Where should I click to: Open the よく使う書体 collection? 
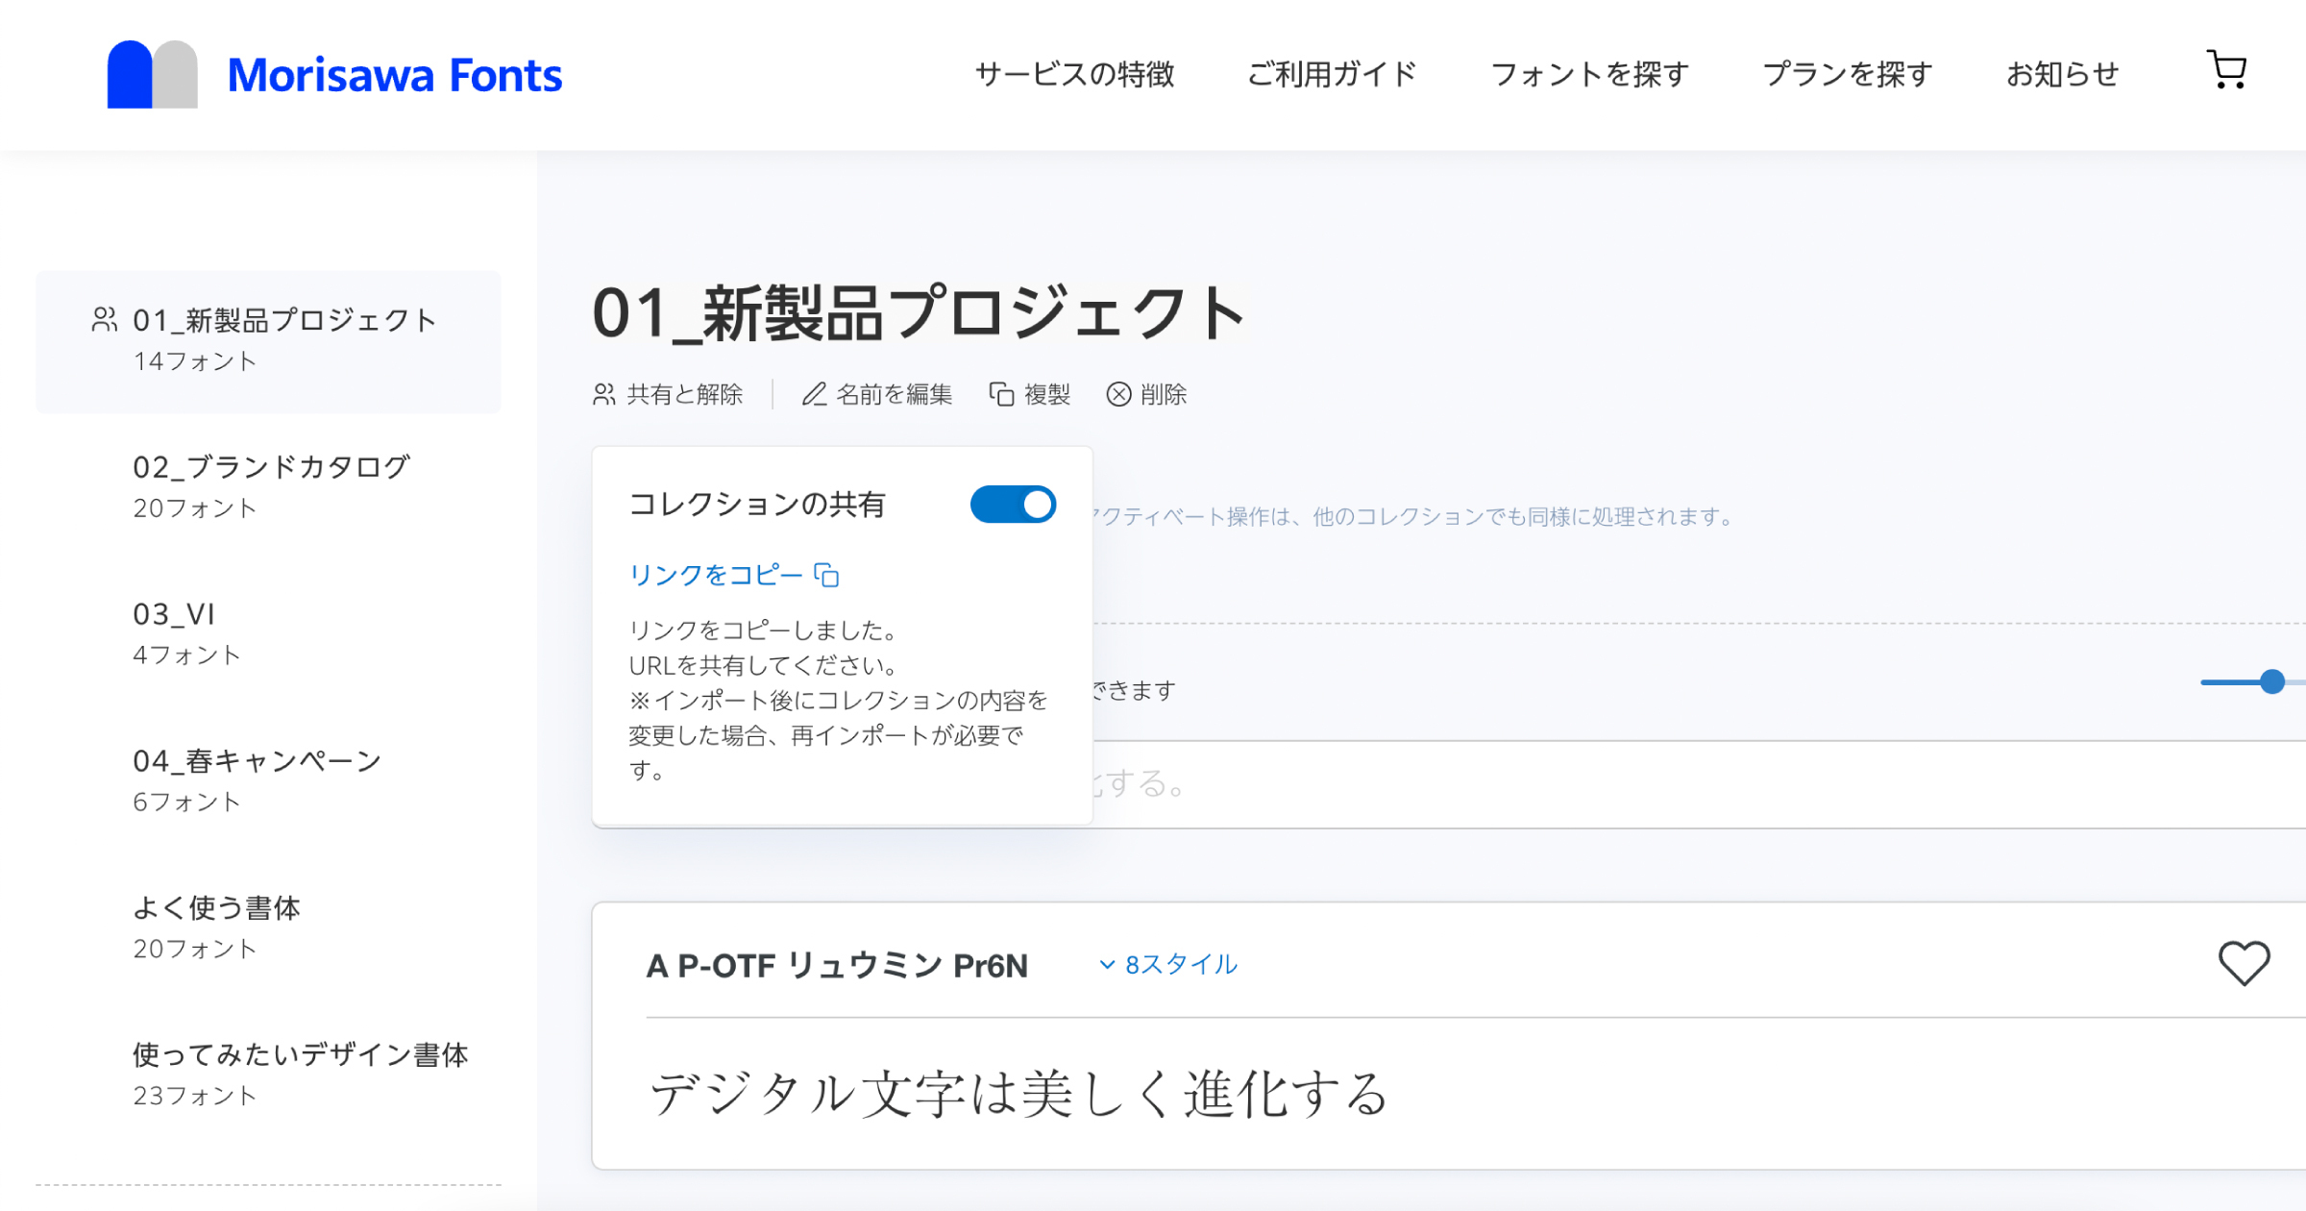tap(216, 907)
